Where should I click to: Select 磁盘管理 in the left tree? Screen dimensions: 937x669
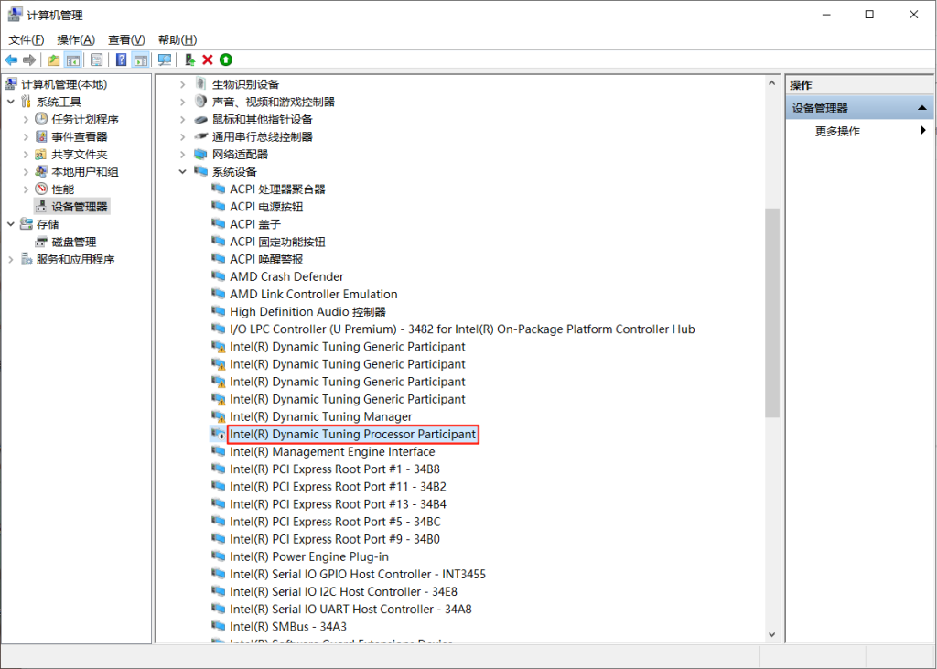[73, 243]
